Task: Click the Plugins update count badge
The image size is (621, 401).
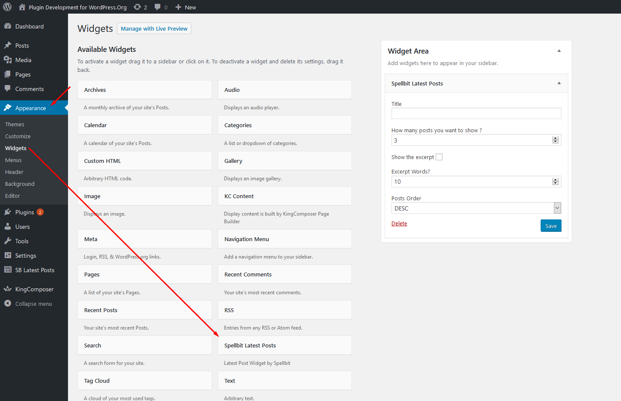Action: click(40, 212)
